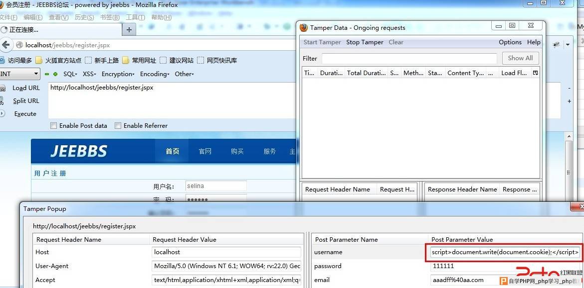Click the Load URL icon
Viewport: 584px width, 288px height.
[2, 88]
